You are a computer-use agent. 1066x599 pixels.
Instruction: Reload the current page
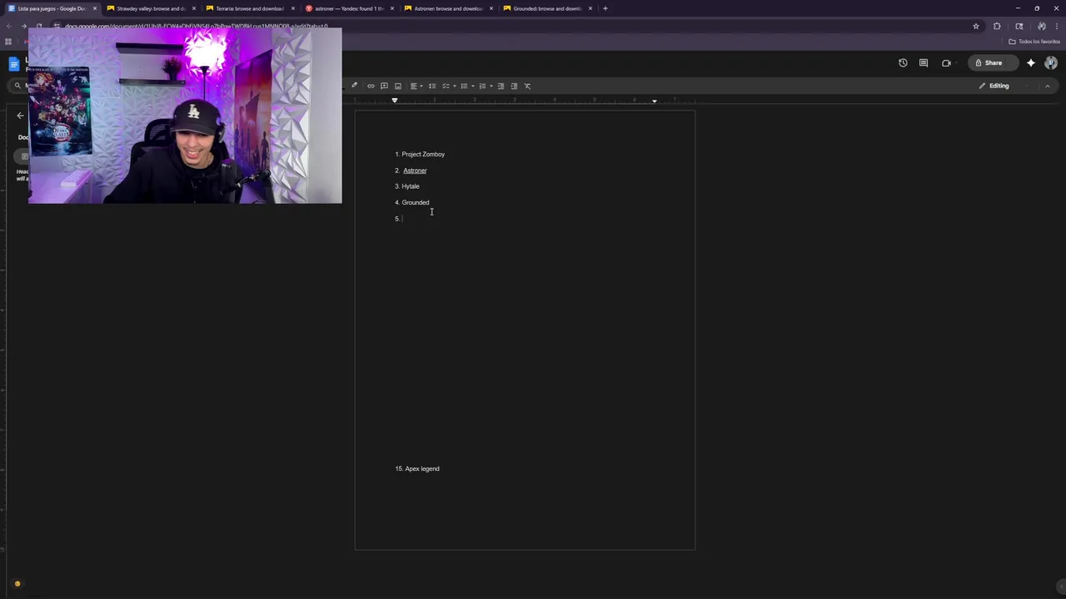pos(39,26)
